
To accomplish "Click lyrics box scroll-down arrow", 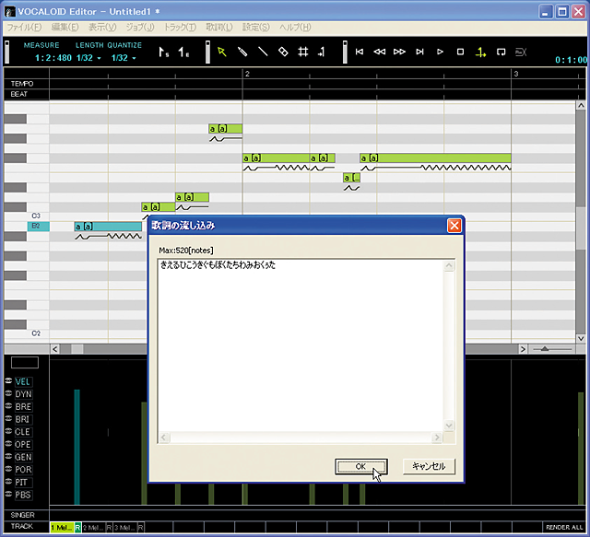I will pos(449,426).
